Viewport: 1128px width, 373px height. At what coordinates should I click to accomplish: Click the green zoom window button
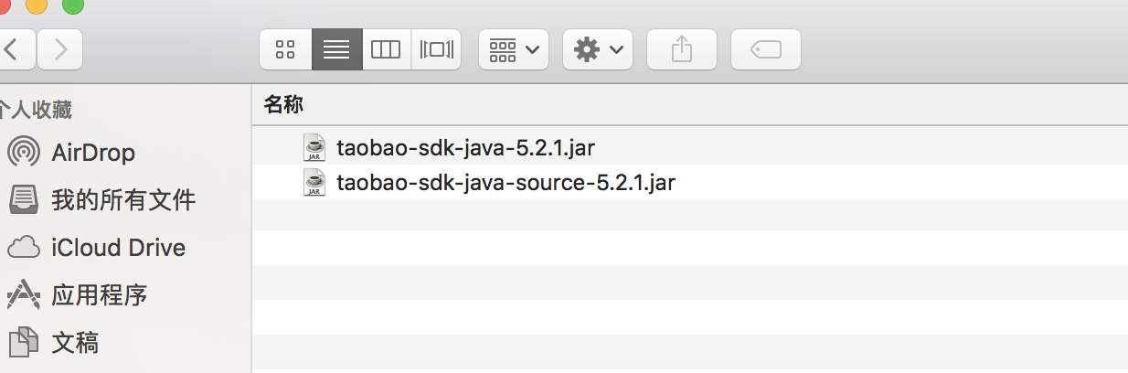click(x=72, y=5)
